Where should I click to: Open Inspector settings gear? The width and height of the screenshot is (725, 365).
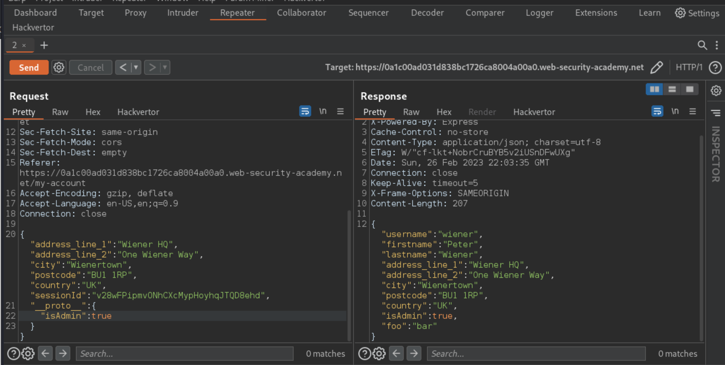[x=716, y=91]
